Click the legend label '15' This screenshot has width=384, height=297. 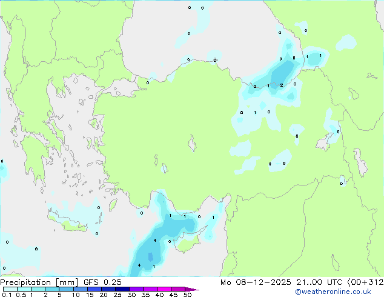[90, 295]
